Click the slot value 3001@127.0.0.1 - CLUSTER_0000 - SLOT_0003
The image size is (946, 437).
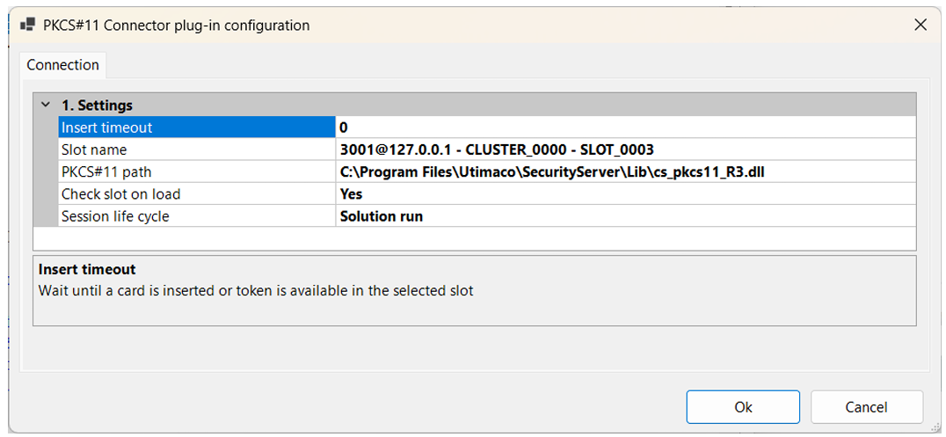pyautogui.click(x=497, y=149)
